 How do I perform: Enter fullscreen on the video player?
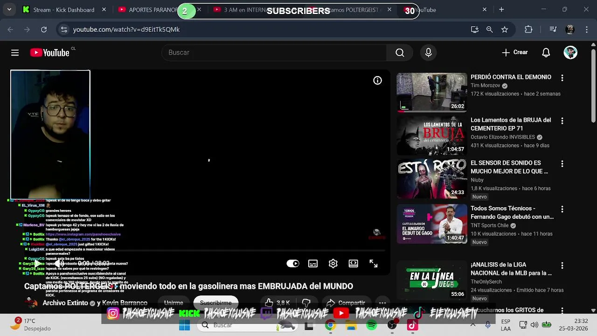(x=374, y=264)
